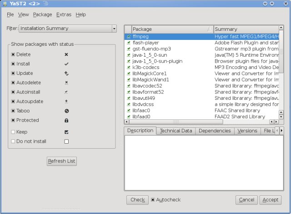Click the Taboo prohibited status icon

point(67,111)
